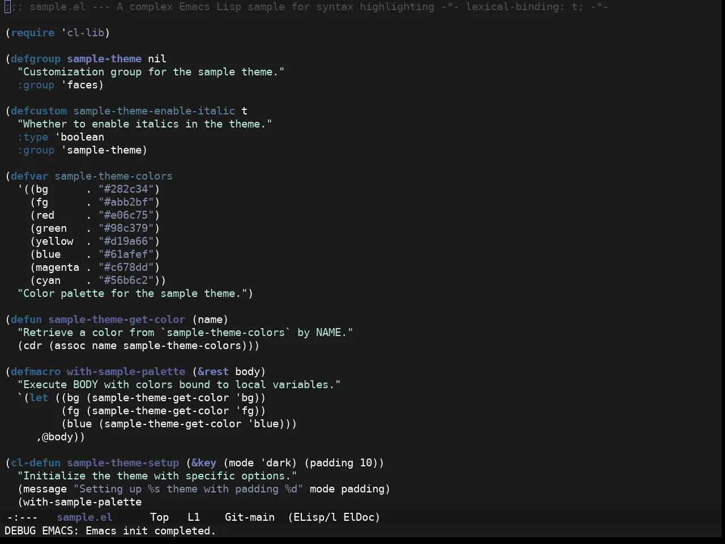Click the "Setting up %s theme" format string
This screenshot has height=544, width=725.
[189, 489]
